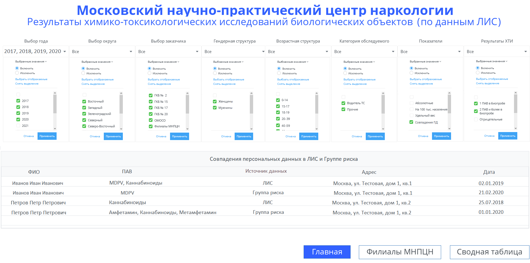Open the Филиалы МНПЦН page
The image size is (530, 263).
(400, 252)
